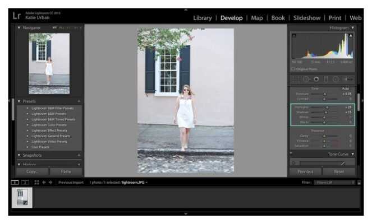
Task: Select the Spot Removal tool icon
Action: point(306,80)
